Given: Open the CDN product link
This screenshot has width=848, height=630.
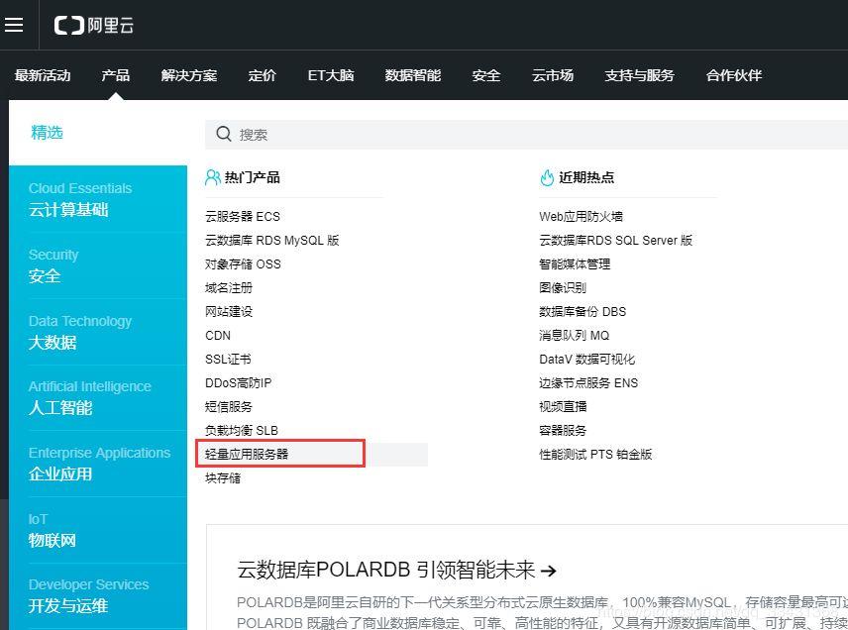Looking at the screenshot, I should click(x=218, y=335).
